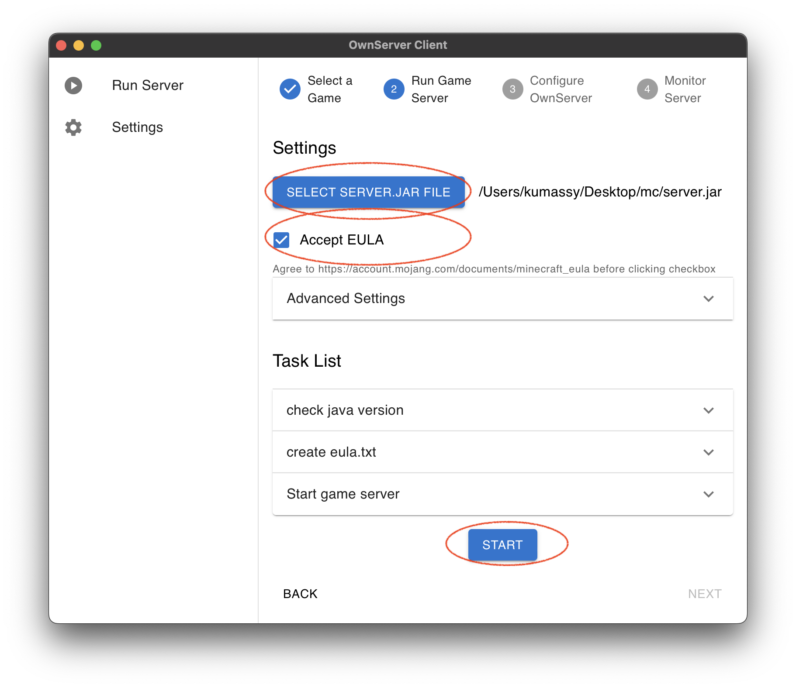796x688 pixels.
Task: Click the server.jar file path text
Action: [x=600, y=192]
